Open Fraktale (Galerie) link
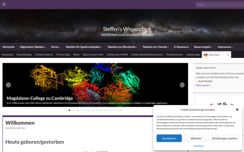 point(44,55)
